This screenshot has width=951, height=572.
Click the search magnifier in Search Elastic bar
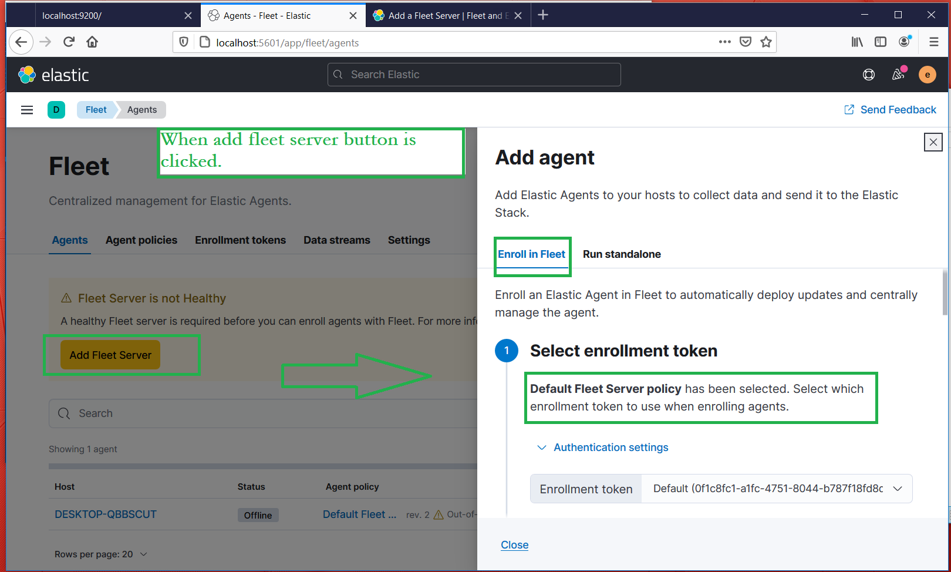[x=338, y=75]
